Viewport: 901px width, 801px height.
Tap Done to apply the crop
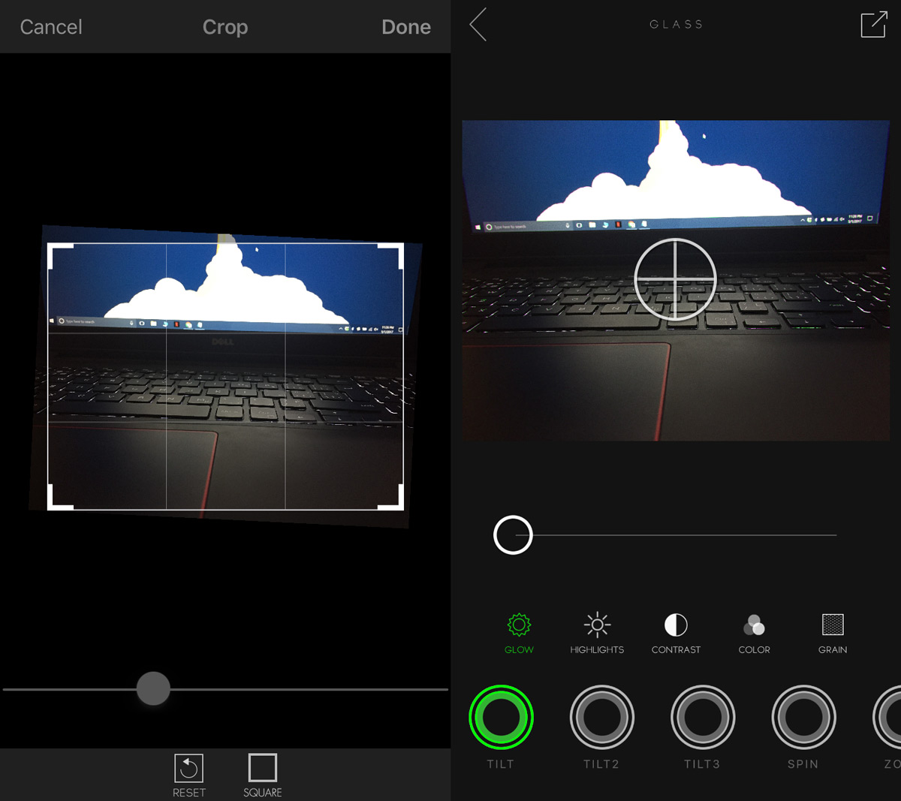pos(406,27)
